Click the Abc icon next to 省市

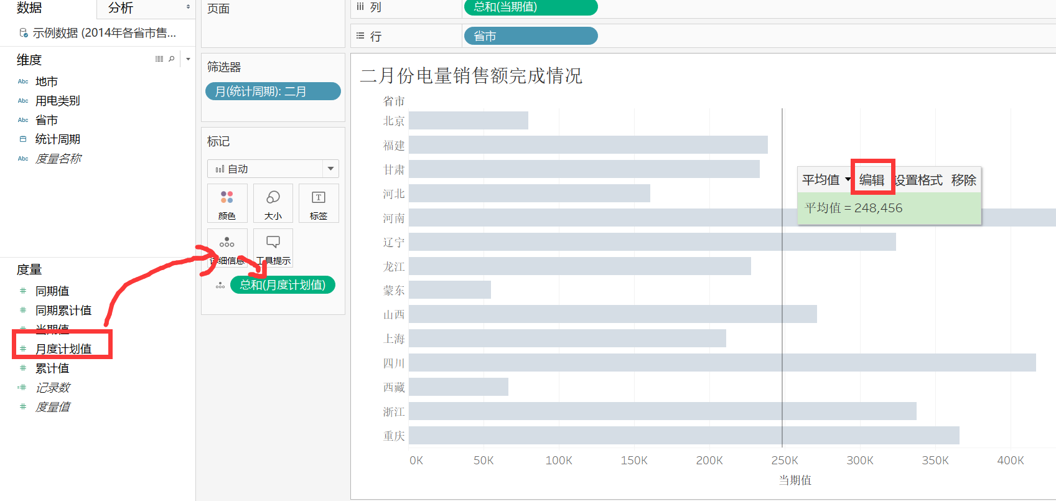click(23, 120)
